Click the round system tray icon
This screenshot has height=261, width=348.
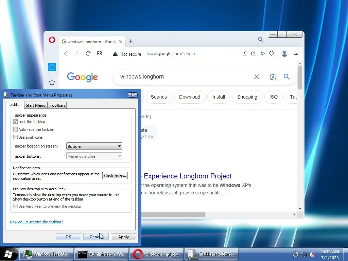(295, 254)
